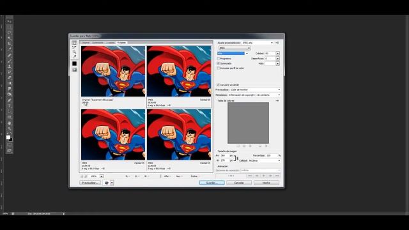Open the color table menu icon
Screen dimensions: 409x230
tap(277, 101)
